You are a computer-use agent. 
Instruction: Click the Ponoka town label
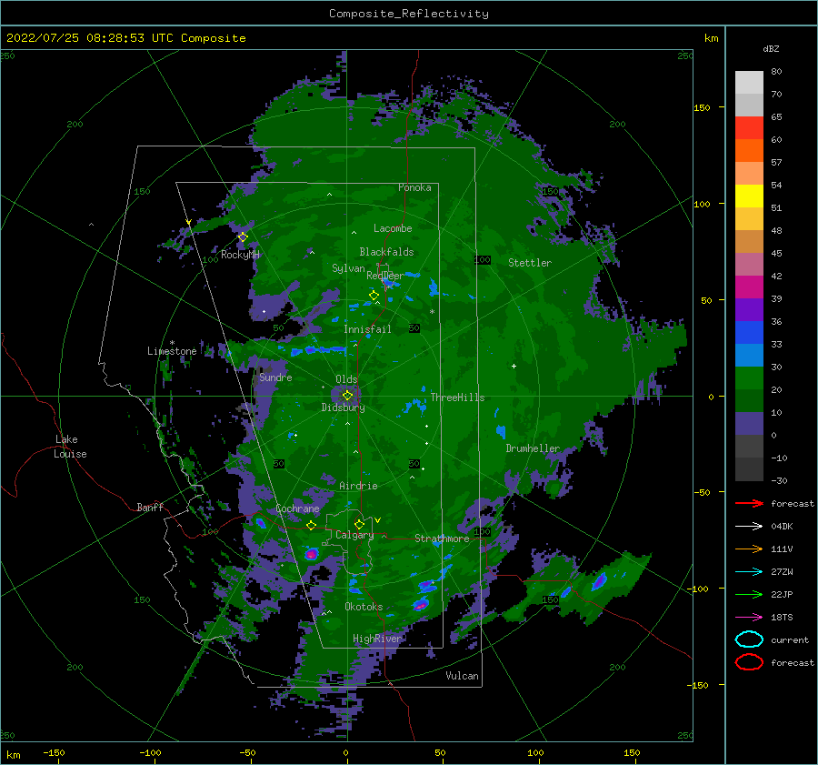[x=414, y=187]
